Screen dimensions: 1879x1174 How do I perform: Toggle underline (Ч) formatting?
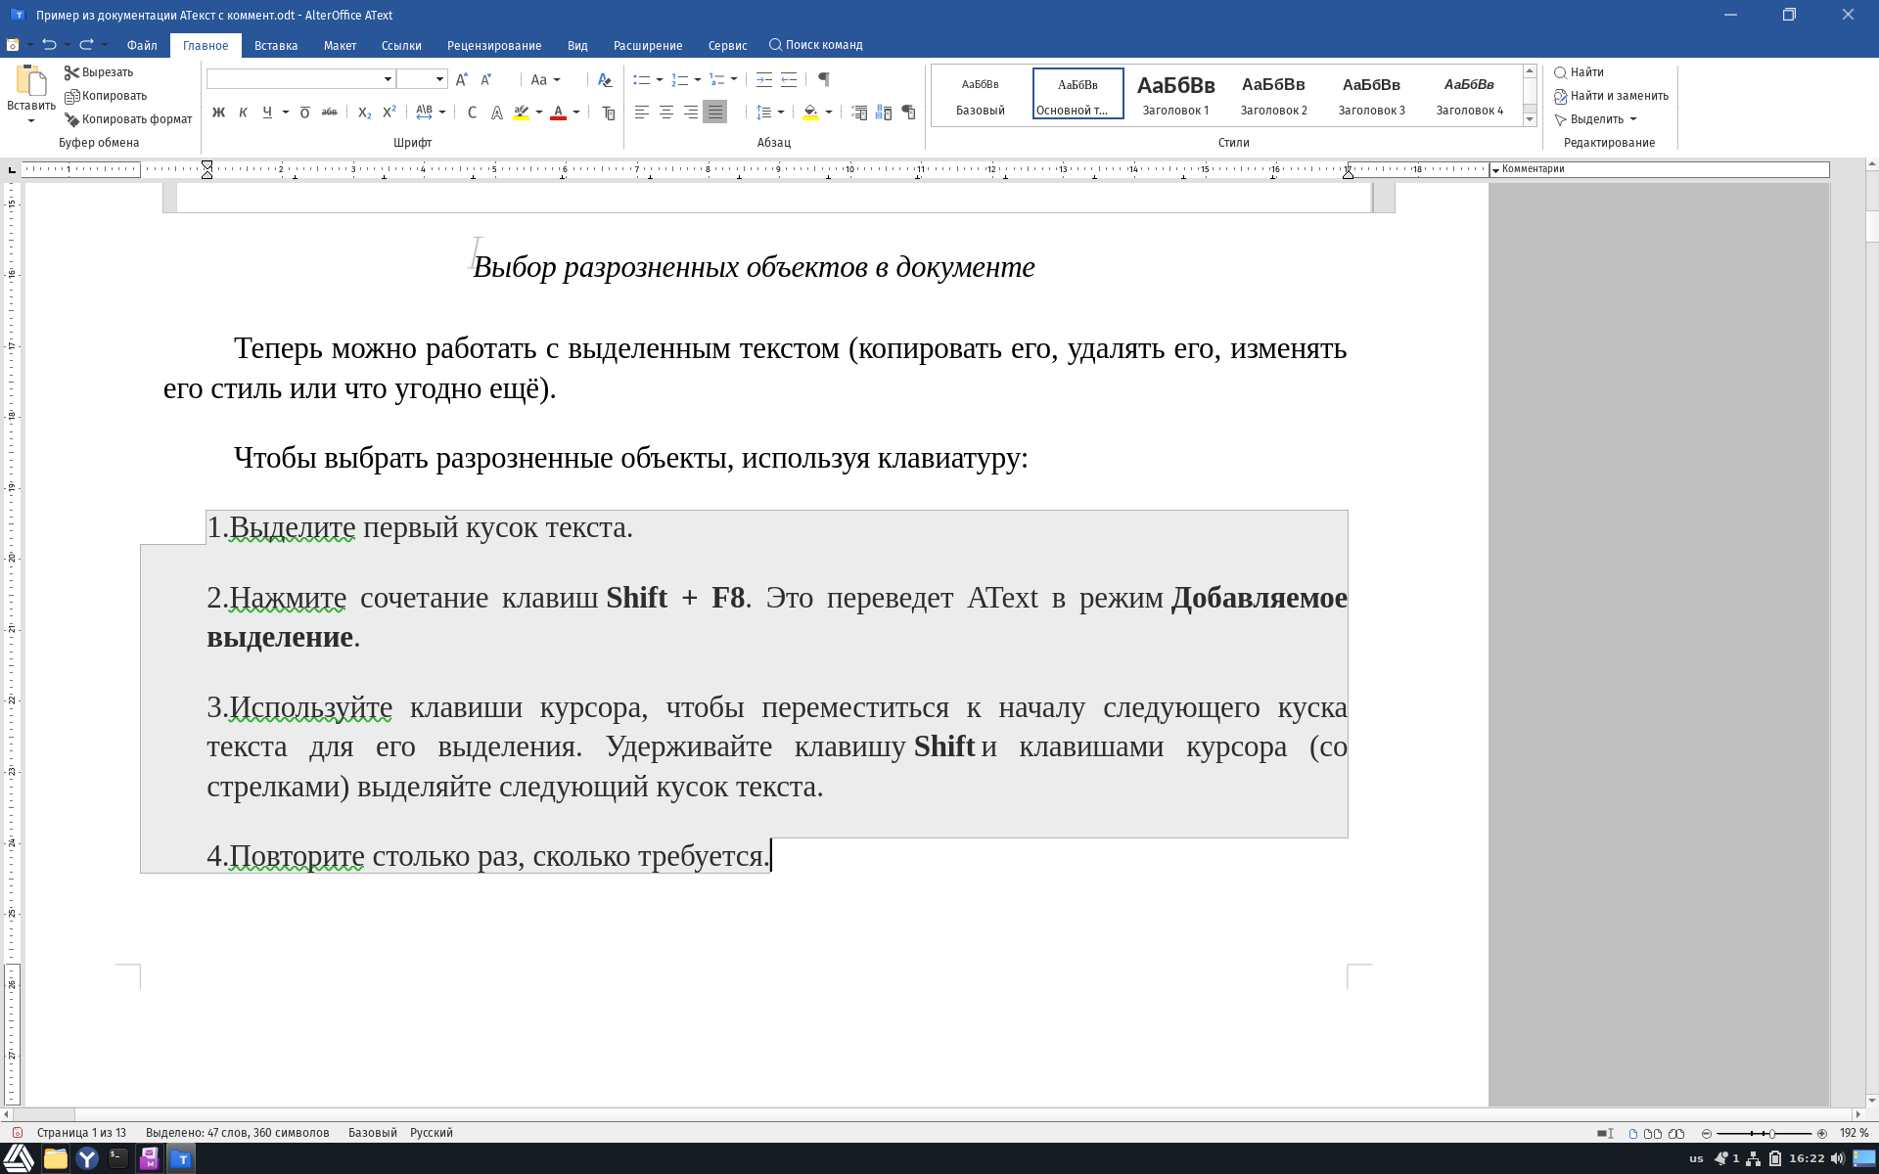pos(267,113)
